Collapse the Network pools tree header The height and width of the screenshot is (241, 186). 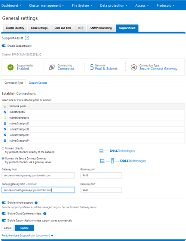point(5,106)
